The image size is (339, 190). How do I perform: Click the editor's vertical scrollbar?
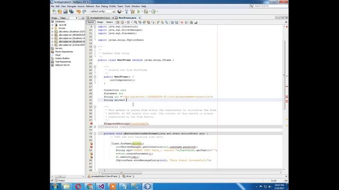(284, 74)
